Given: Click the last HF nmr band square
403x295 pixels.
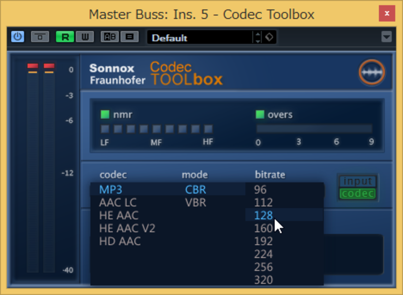Looking at the screenshot, I should pyautogui.click(x=208, y=129).
